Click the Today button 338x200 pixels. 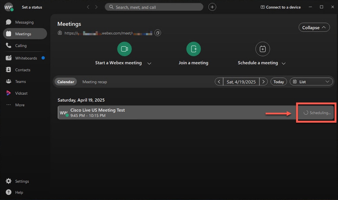coord(278,82)
